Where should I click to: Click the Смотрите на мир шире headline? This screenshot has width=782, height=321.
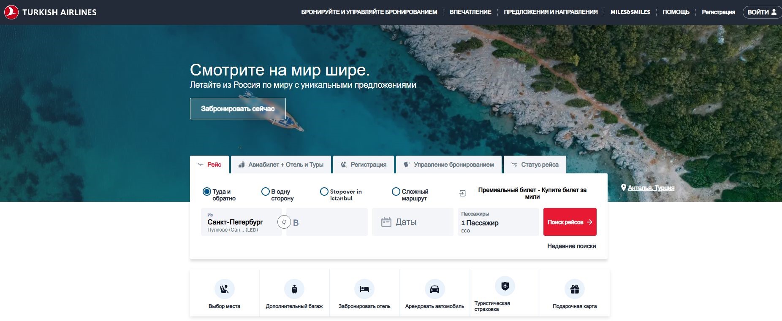(x=280, y=70)
